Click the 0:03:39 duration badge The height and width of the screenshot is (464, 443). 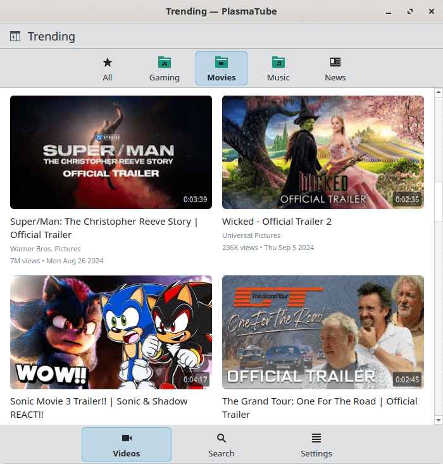coord(196,199)
